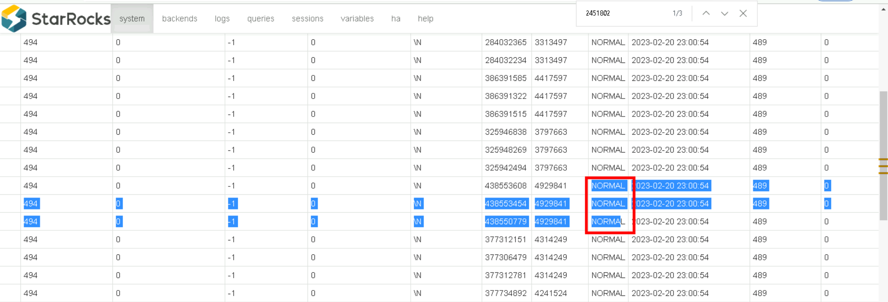This screenshot has width=888, height=302.
Task: Click the StarRocks logo icon
Action: [x=14, y=18]
